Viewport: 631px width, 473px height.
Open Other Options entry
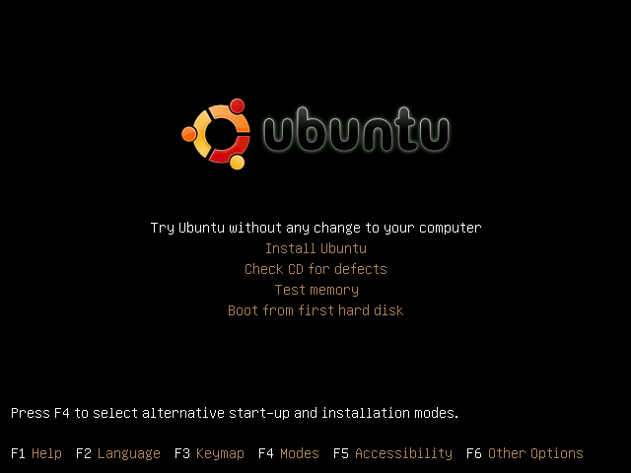click(535, 453)
